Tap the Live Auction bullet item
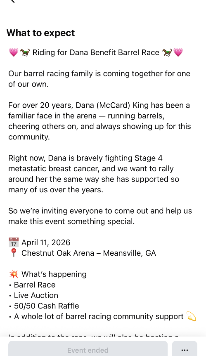Viewport: 206px width, 356px height. 36,295
